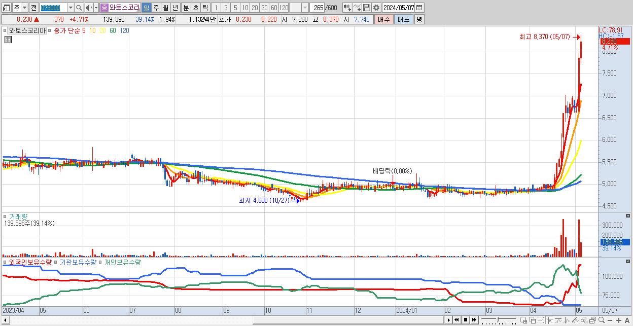Click the 평 button next to 매도

(x=419, y=19)
